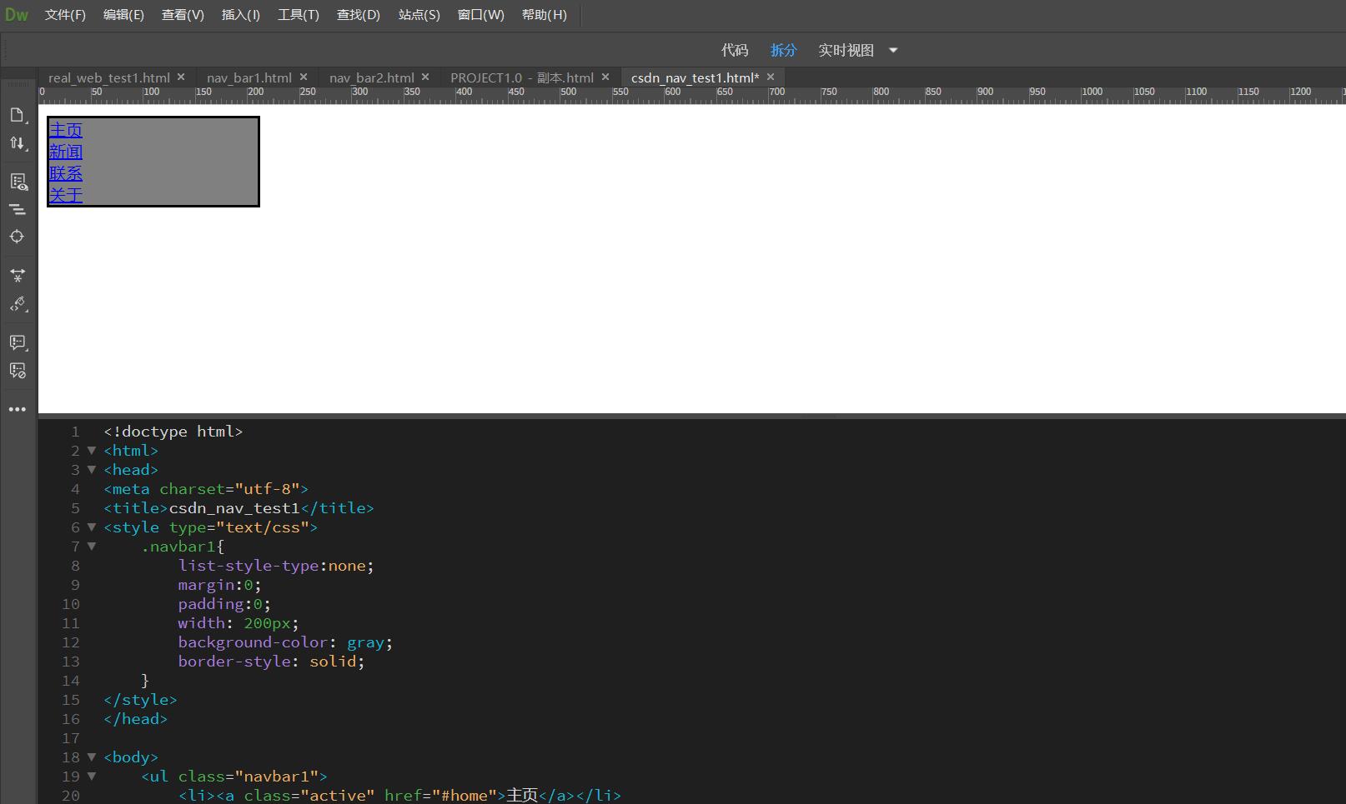
Task: Switch to the nav_bar2.html tab
Action: click(371, 77)
